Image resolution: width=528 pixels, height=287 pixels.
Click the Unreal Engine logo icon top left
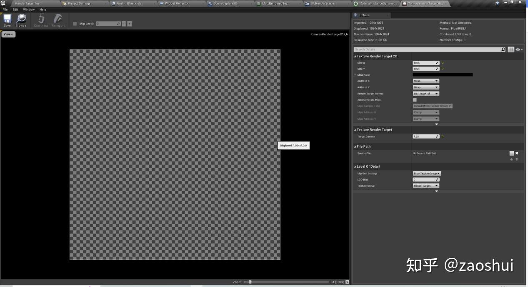point(3,3)
